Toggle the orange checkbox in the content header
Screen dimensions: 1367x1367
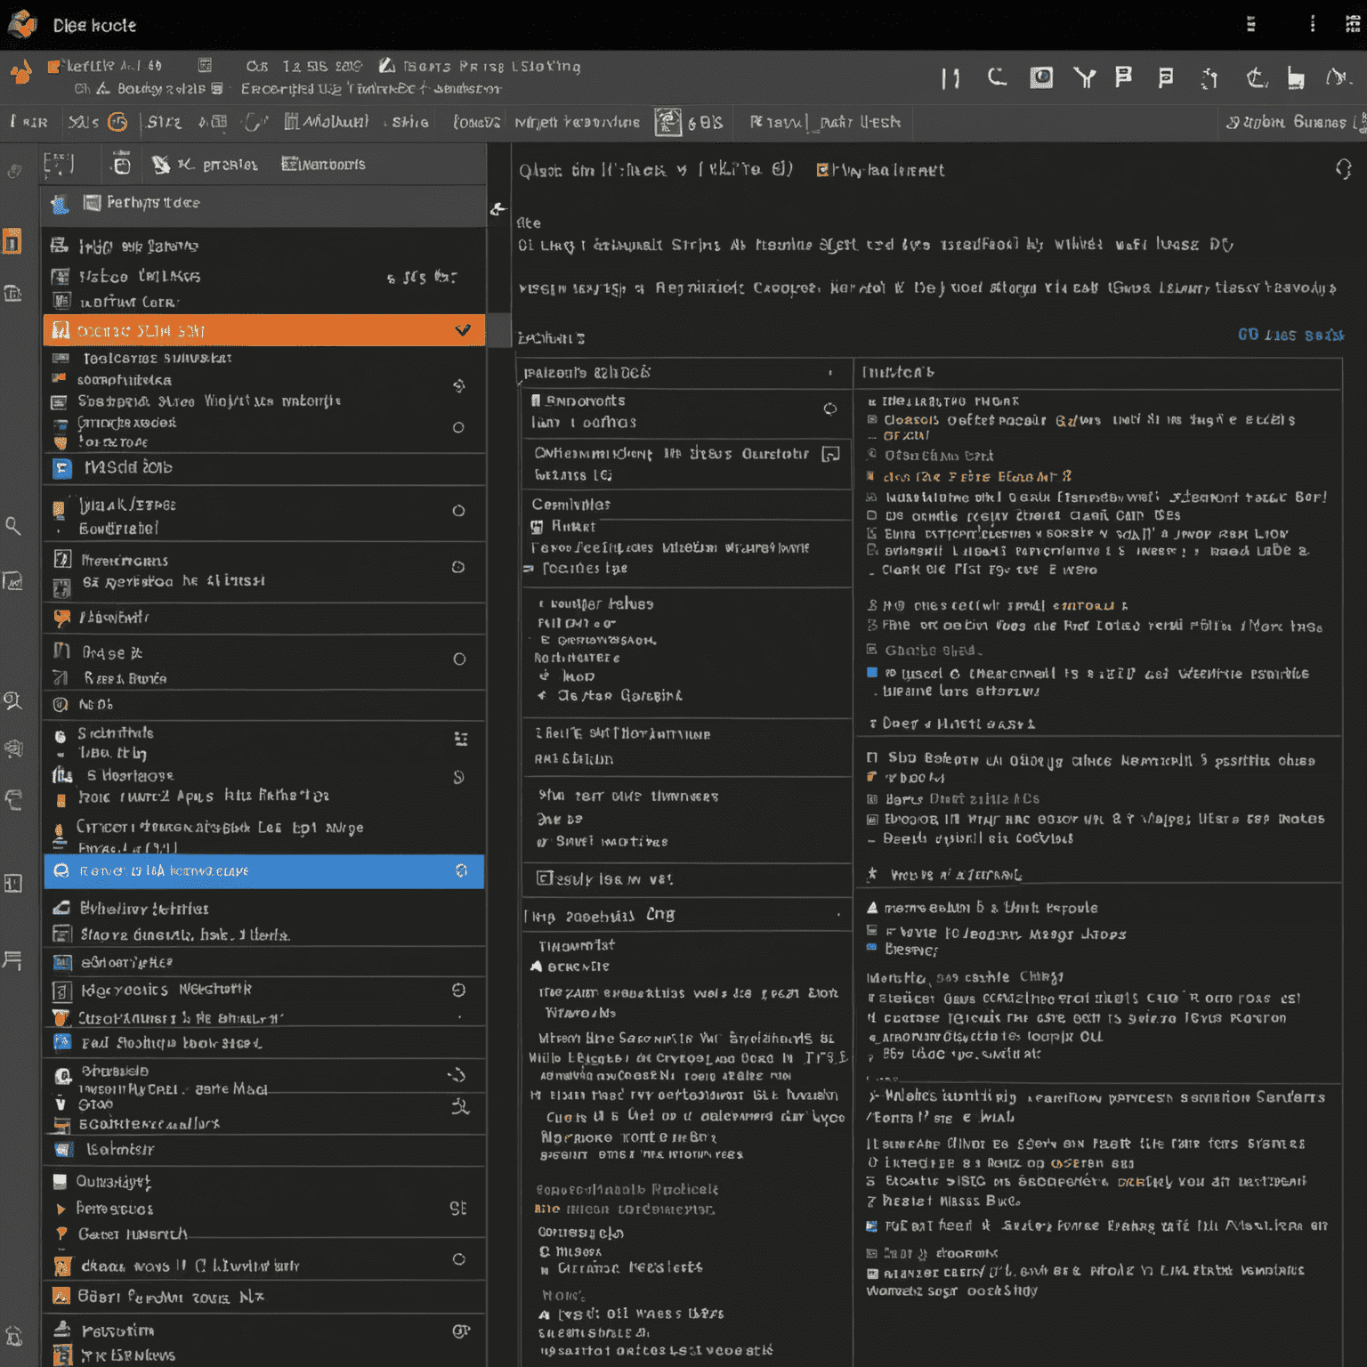pyautogui.click(x=822, y=169)
